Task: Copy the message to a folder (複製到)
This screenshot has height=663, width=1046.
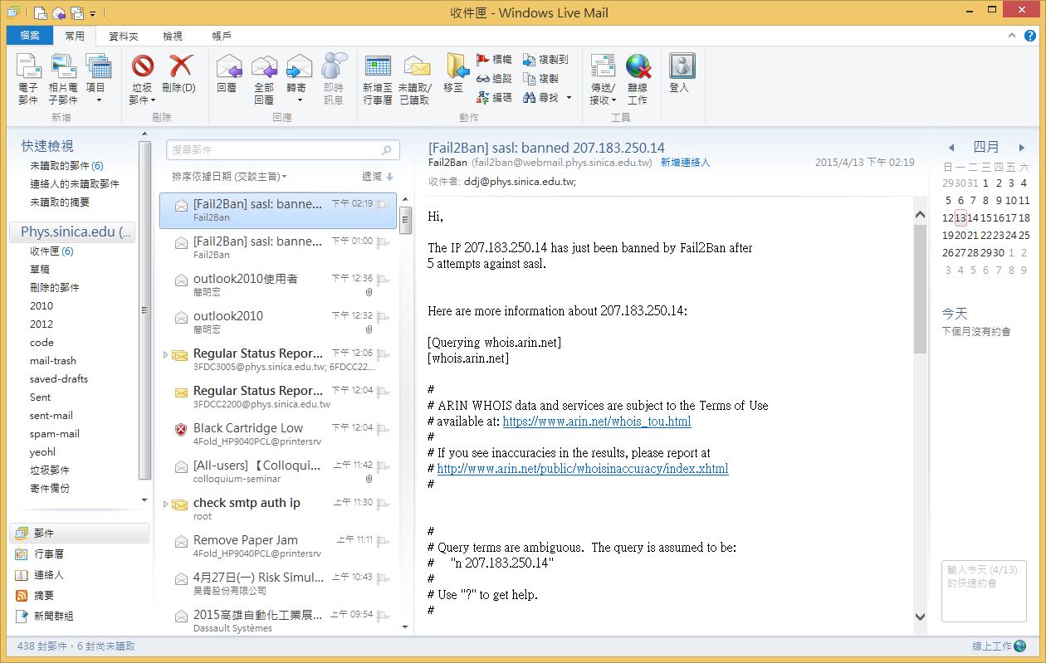Action: tap(545, 60)
